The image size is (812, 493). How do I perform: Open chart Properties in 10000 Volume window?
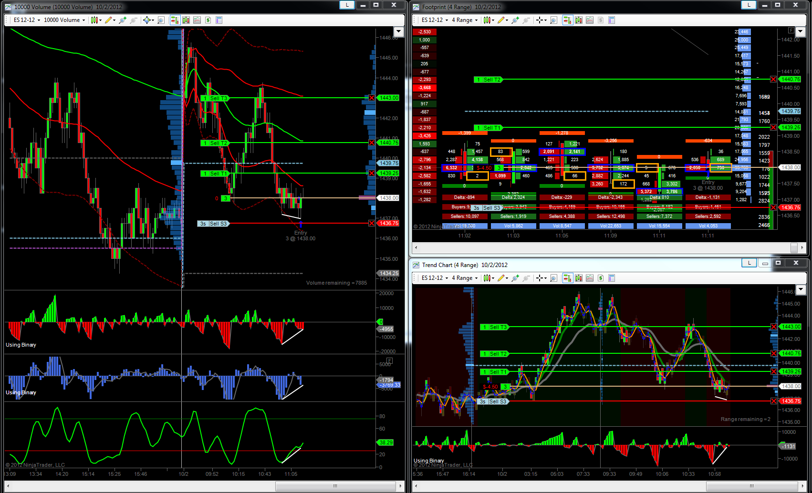tap(219, 20)
